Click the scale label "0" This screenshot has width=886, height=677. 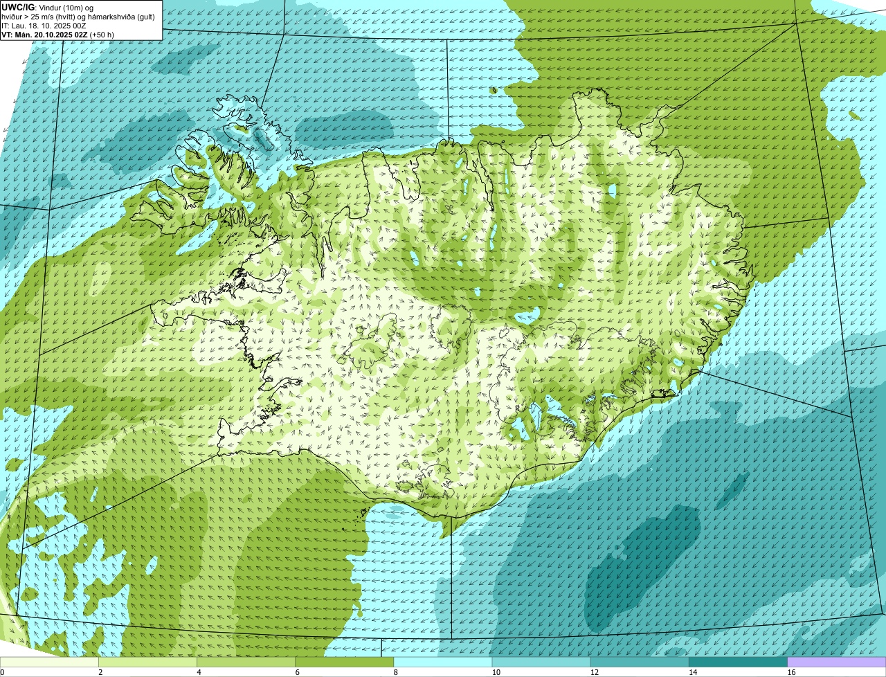2,672
